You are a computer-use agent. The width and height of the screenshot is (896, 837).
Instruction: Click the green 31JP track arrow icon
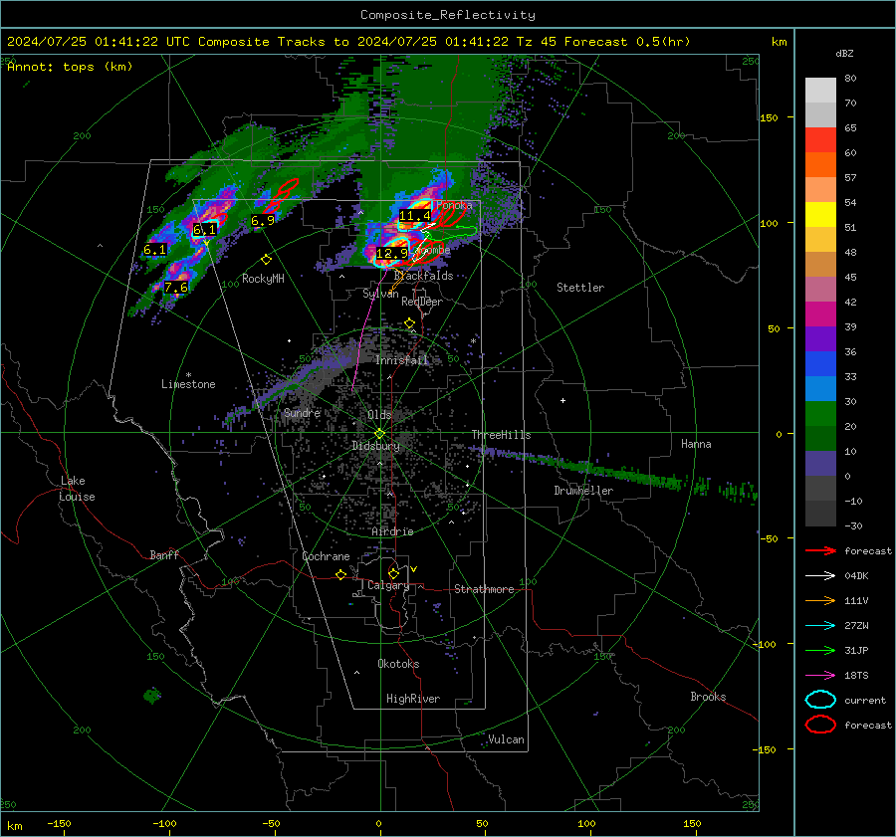(x=820, y=650)
